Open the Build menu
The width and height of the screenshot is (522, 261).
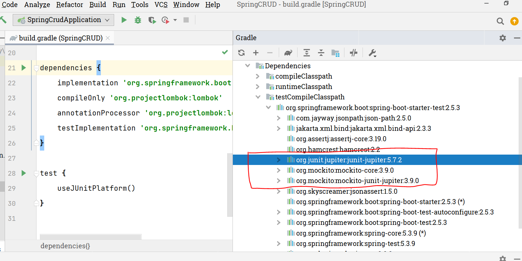(98, 5)
